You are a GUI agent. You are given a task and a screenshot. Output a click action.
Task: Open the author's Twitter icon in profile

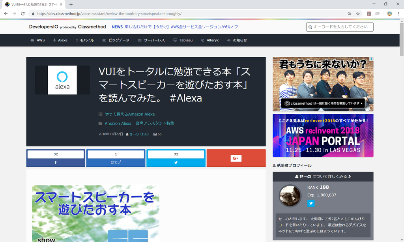click(x=311, y=203)
